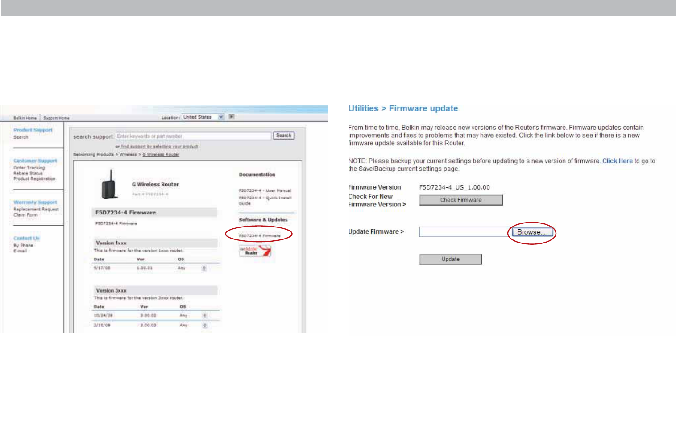The width and height of the screenshot is (676, 433).
Task: Click the Version 3xxx section header
Action: coord(155,290)
